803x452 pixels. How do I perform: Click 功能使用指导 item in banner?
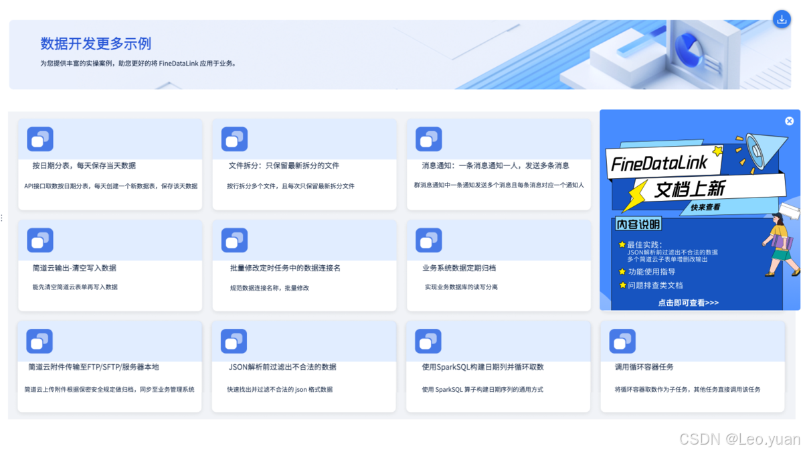(652, 272)
